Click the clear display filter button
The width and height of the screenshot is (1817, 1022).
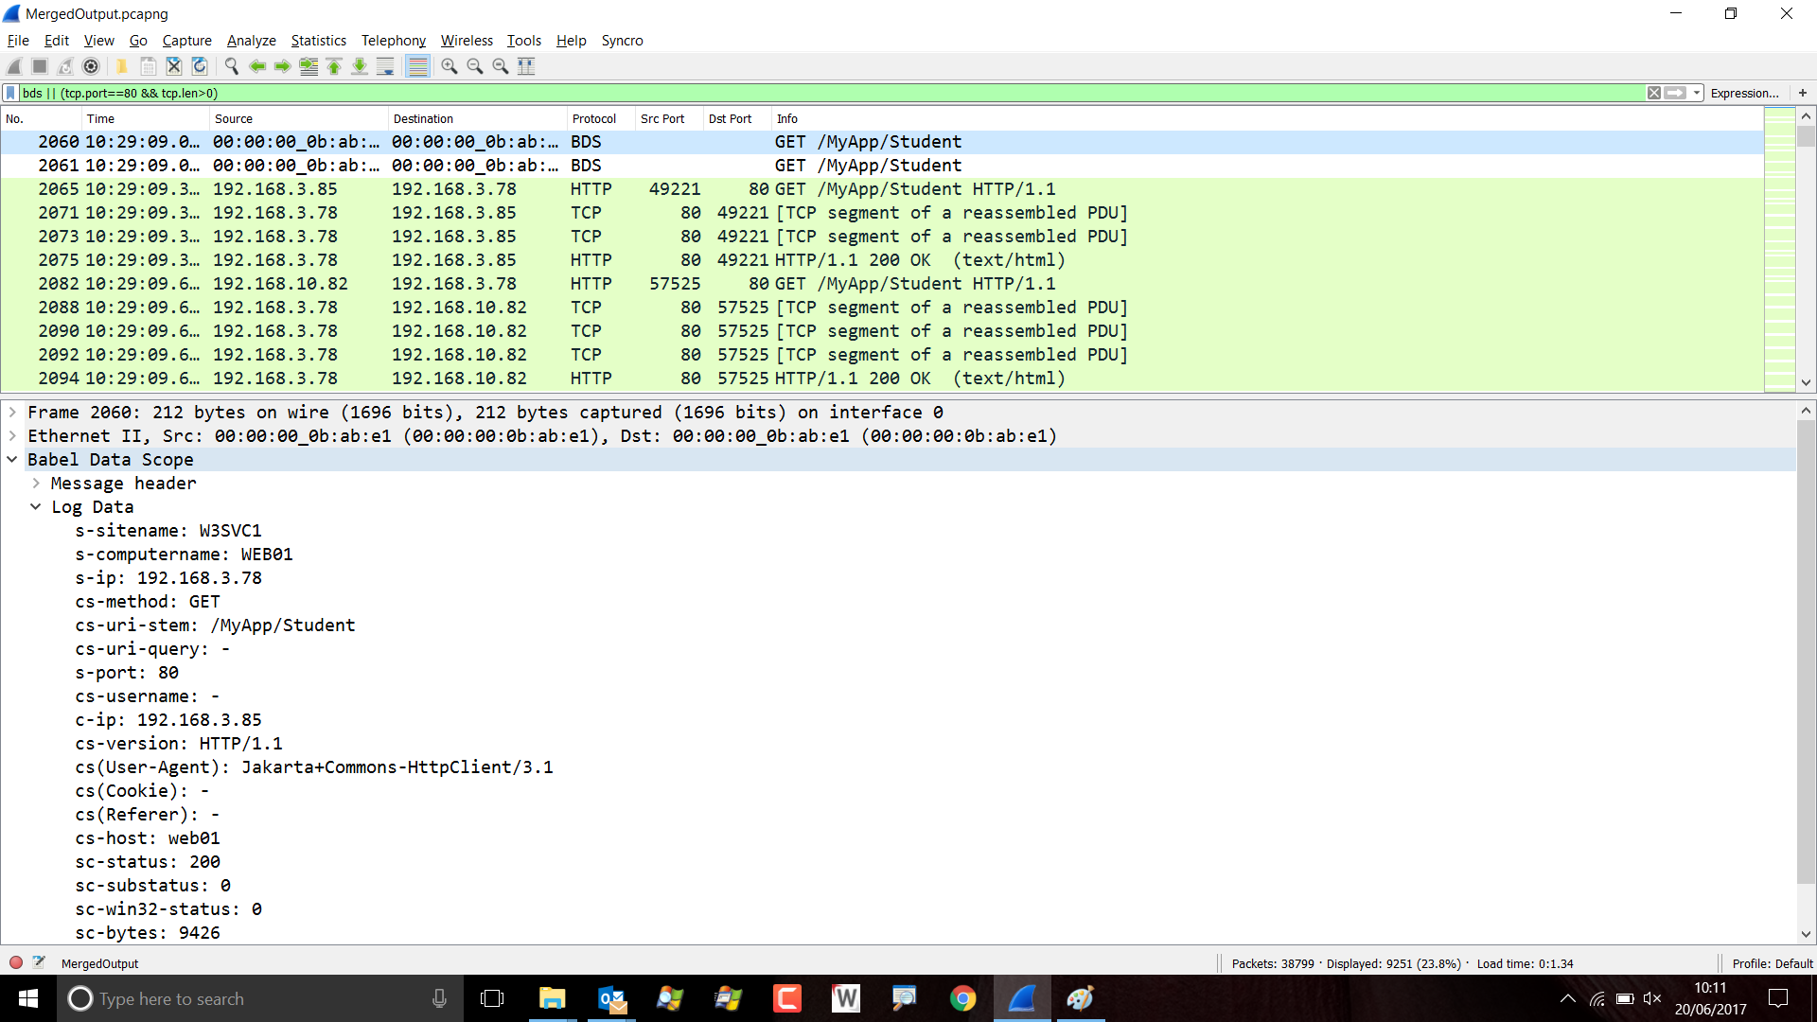[x=1653, y=93]
